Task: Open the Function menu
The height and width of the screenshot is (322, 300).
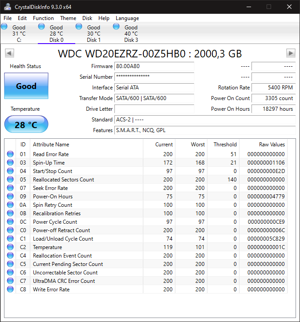Action: point(43,18)
